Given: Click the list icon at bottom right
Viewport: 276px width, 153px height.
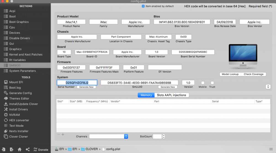Looking at the screenshot, I should click(x=271, y=149).
